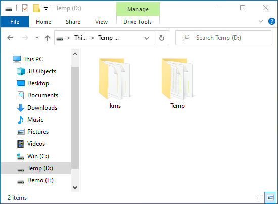Open the View ribbon tab

[101, 22]
